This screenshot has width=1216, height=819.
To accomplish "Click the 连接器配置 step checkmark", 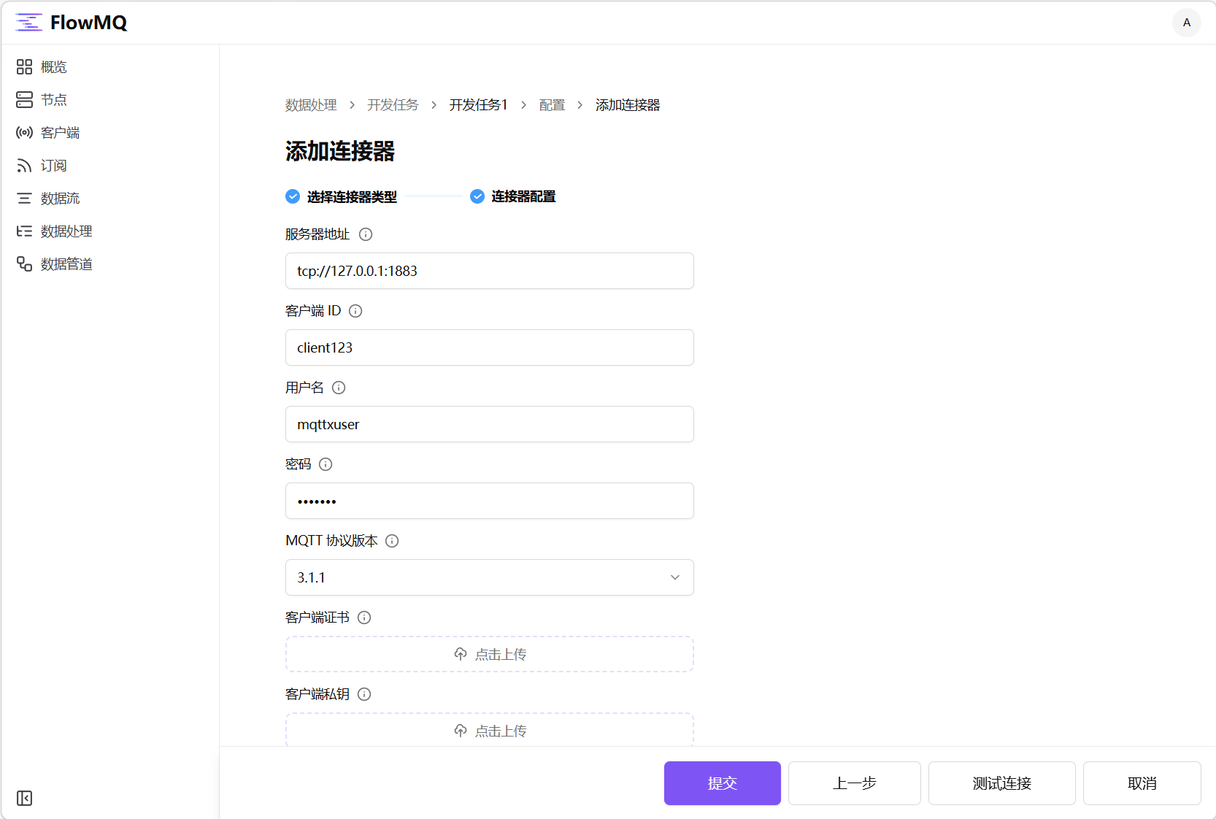I will click(x=477, y=196).
